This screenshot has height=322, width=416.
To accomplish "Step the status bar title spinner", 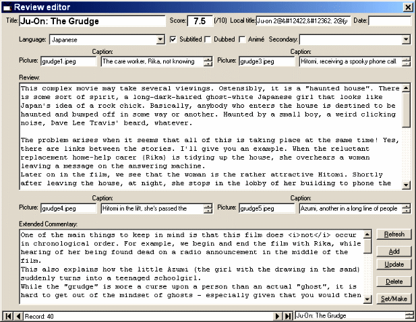I will tap(409, 316).
